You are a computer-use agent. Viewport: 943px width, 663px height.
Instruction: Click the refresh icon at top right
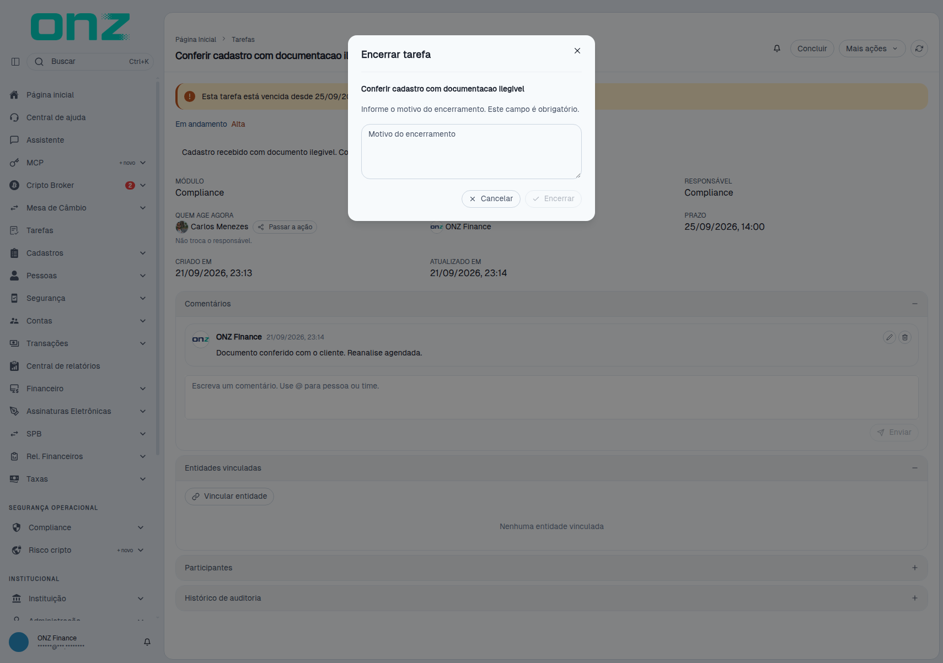[919, 48]
